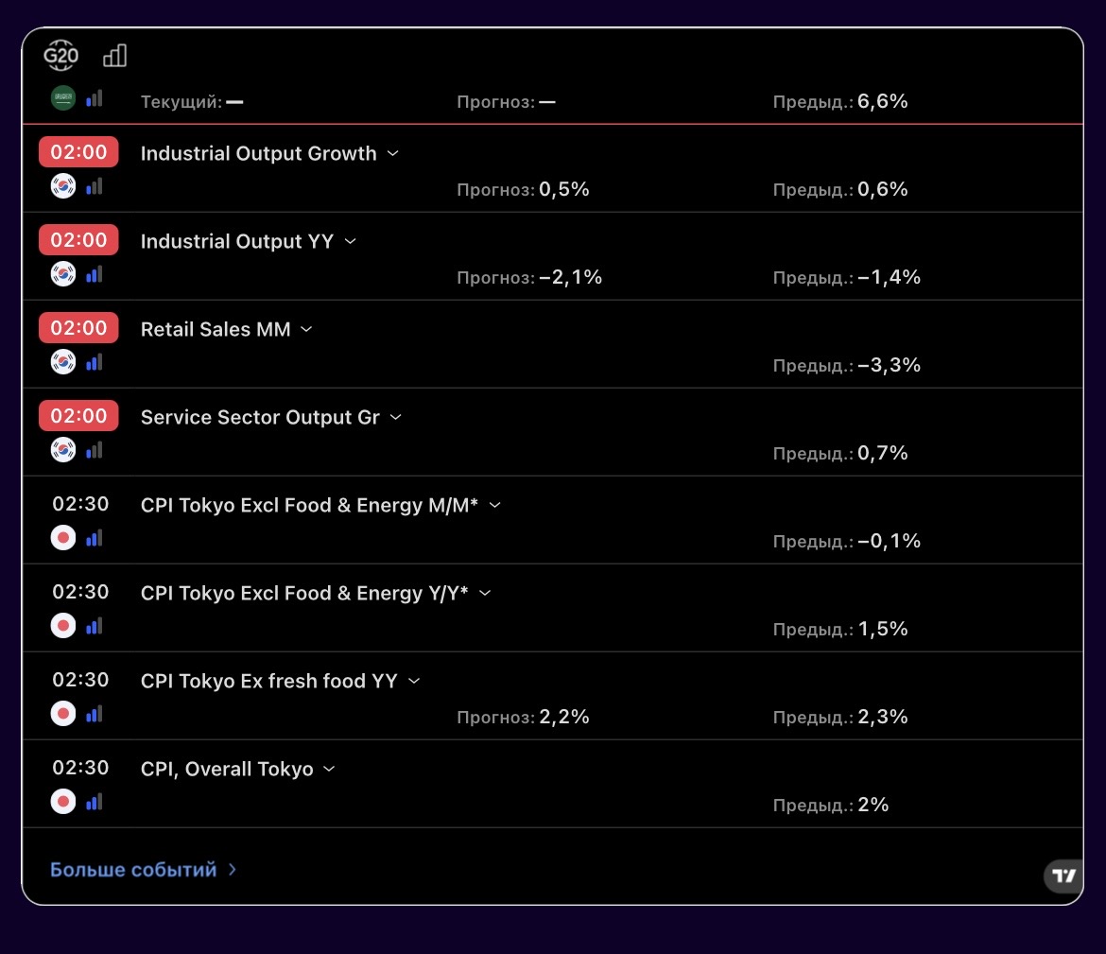The width and height of the screenshot is (1106, 954).
Task: Click the Saudi Arabia flag icon
Action: click(63, 98)
